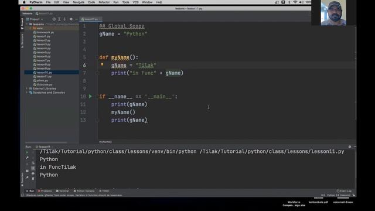The image size is (375, 211).
Task: Click the Project panel horizontal scrollbar
Action: click(x=46, y=142)
